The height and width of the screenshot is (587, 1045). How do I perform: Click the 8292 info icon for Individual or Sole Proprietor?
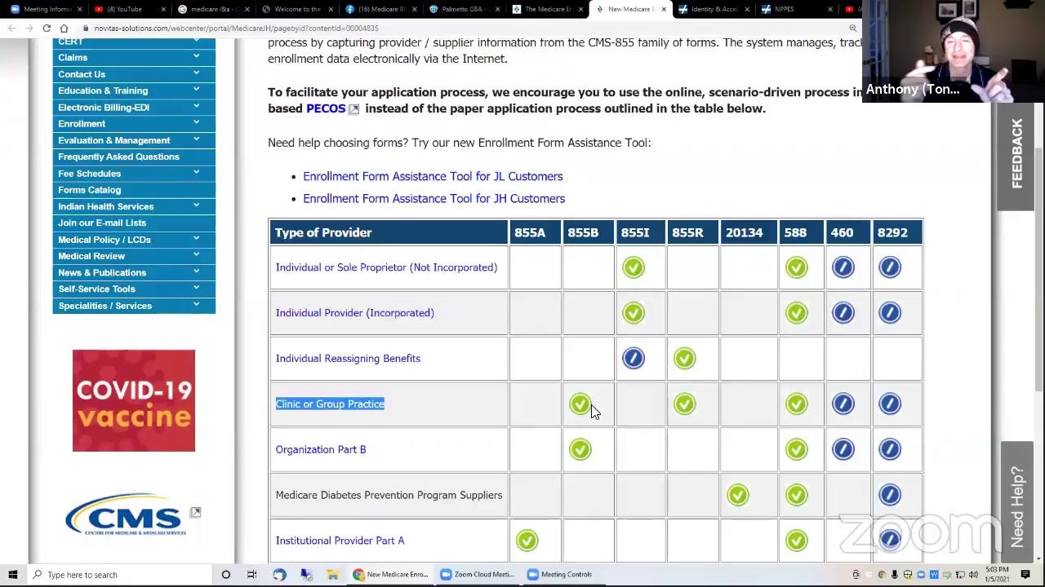tap(890, 267)
